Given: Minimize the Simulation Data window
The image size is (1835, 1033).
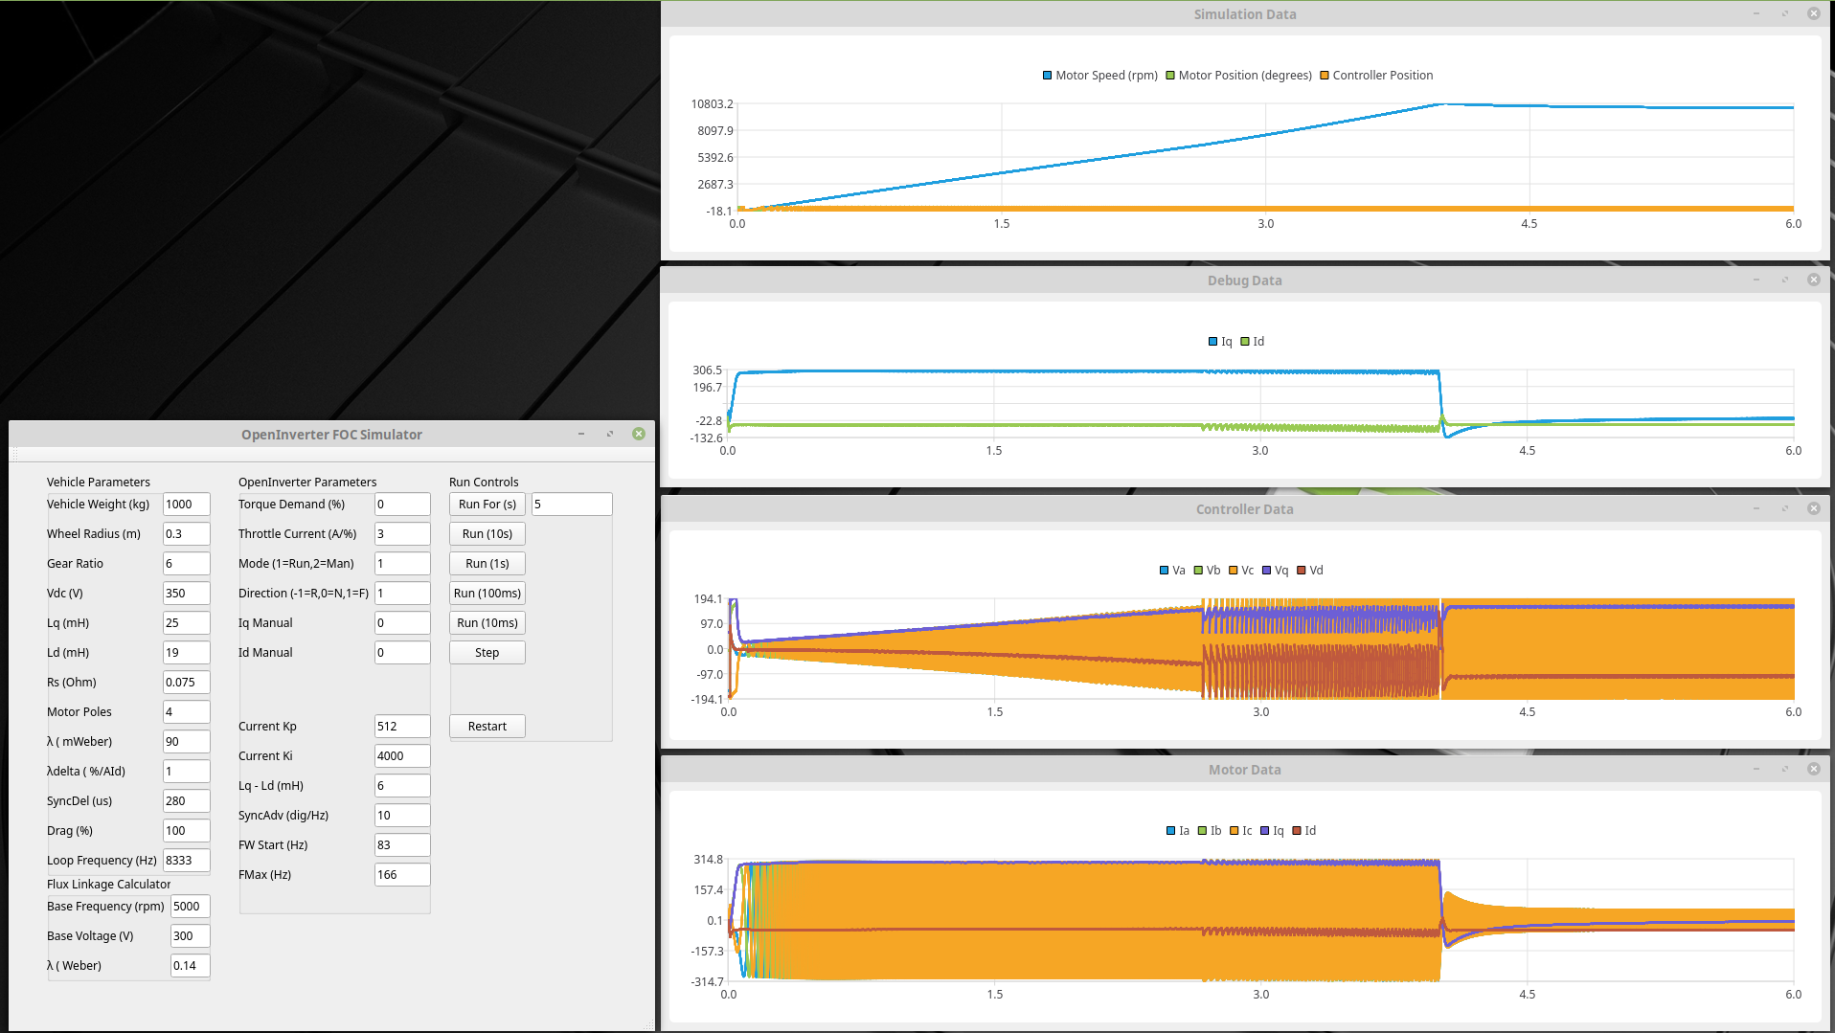Looking at the screenshot, I should click(1756, 14).
